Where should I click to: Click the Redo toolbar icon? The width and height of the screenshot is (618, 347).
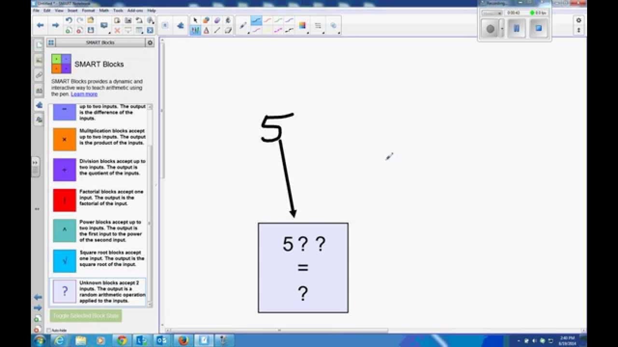80,20
